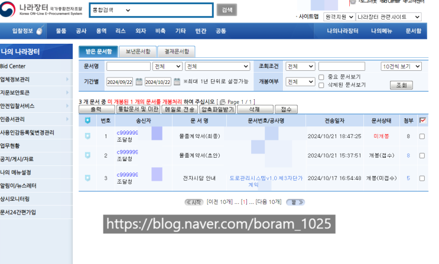Click 메일로 전송 button
The height and width of the screenshot is (264, 439).
tap(180, 109)
